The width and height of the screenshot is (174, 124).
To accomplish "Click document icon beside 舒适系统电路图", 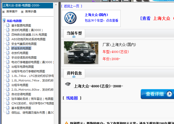I will 8,48.
